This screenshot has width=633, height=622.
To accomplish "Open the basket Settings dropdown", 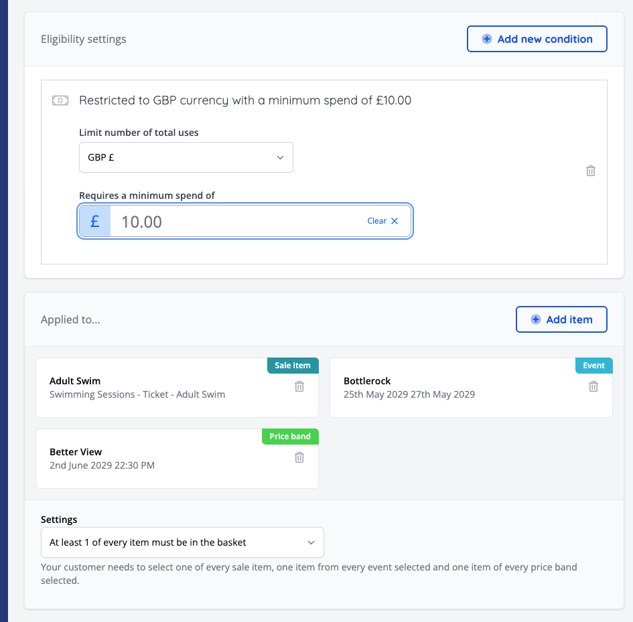I will [182, 542].
